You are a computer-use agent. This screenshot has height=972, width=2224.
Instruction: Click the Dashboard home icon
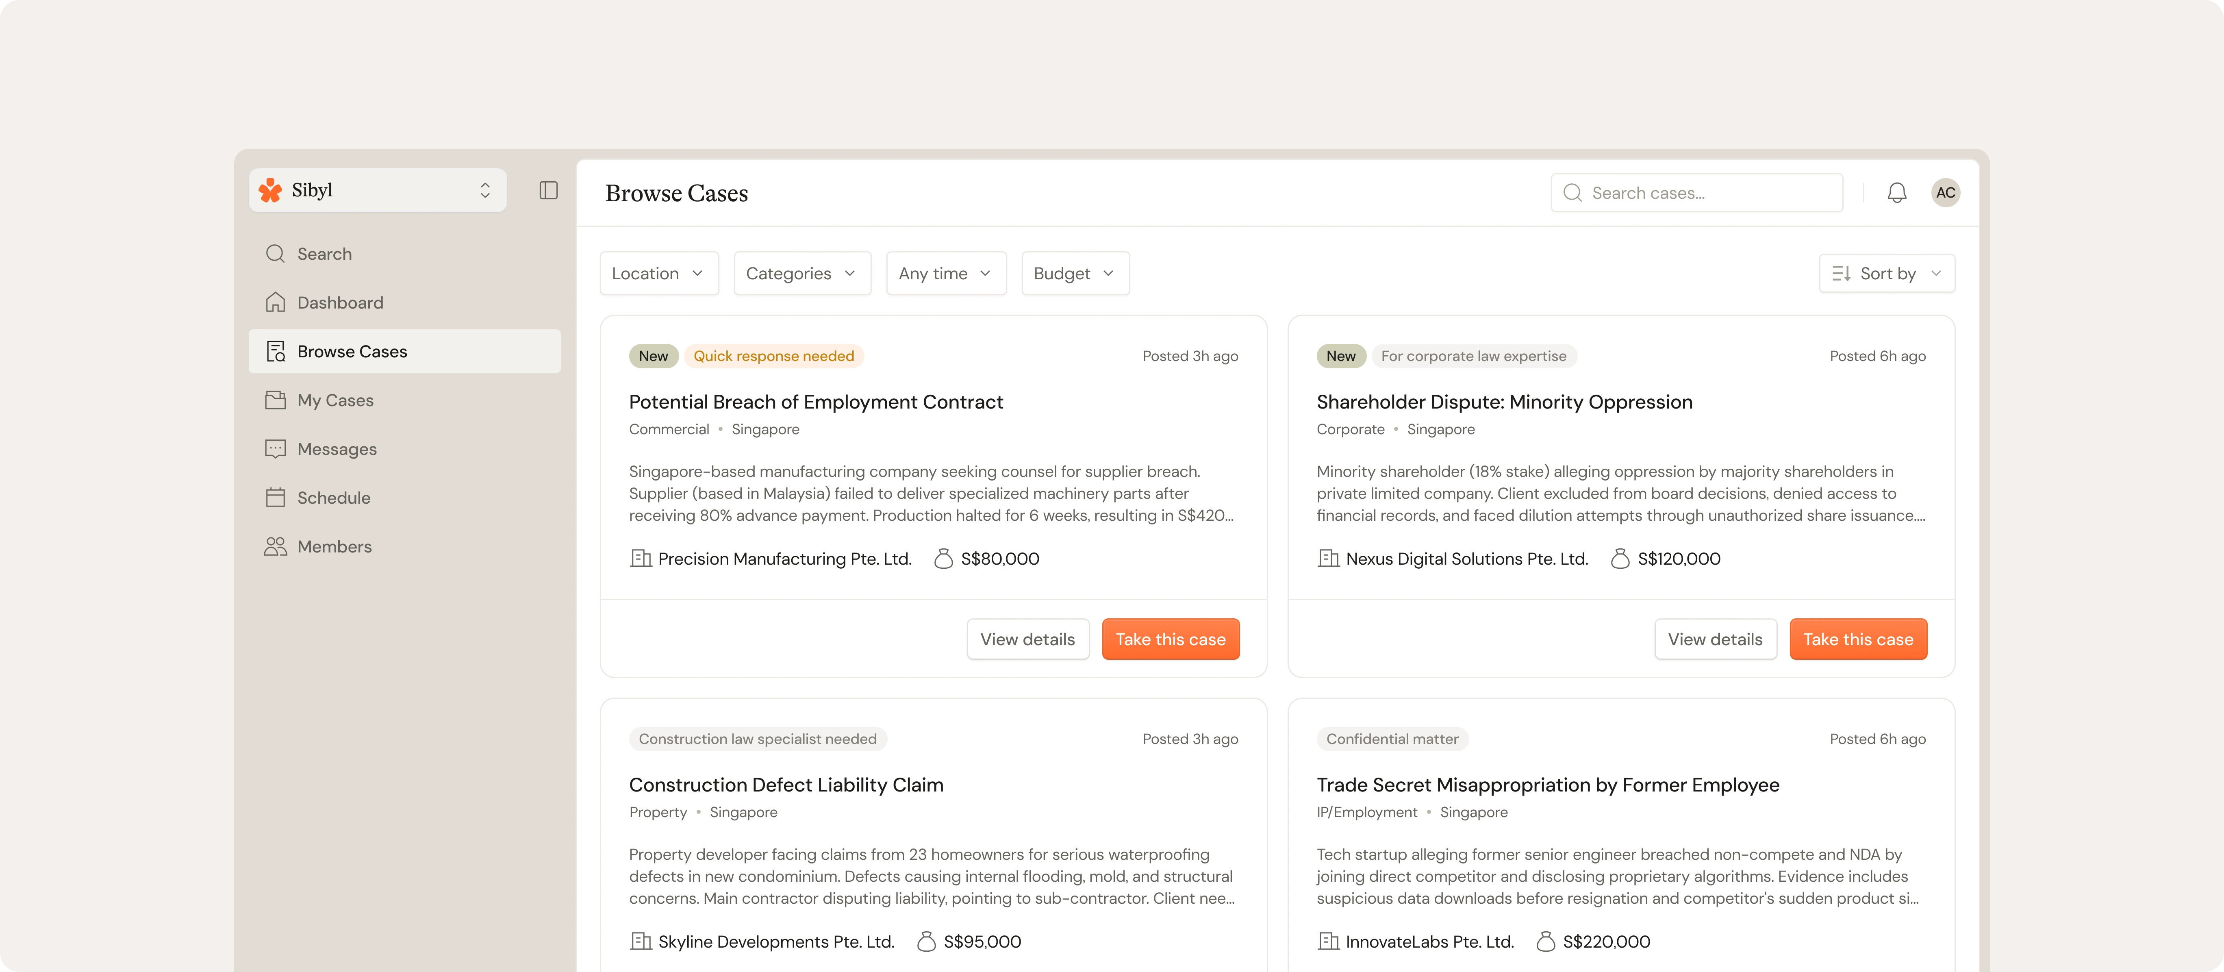click(x=276, y=302)
